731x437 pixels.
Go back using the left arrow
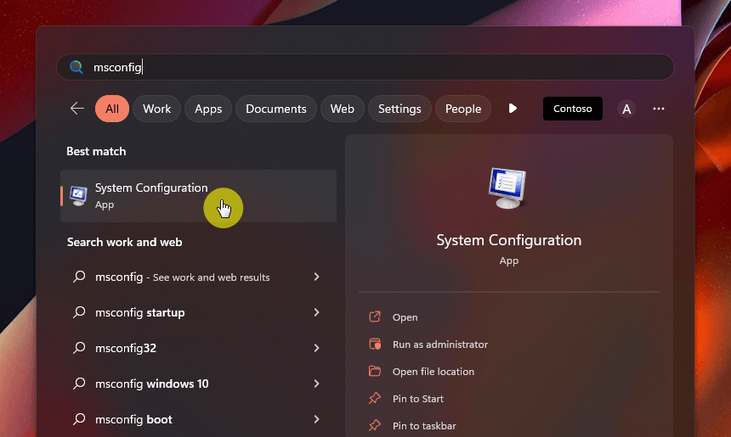pos(77,109)
